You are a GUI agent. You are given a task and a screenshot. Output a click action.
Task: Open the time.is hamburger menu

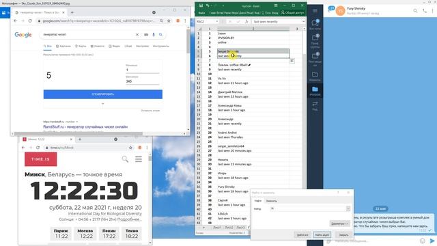point(139,159)
